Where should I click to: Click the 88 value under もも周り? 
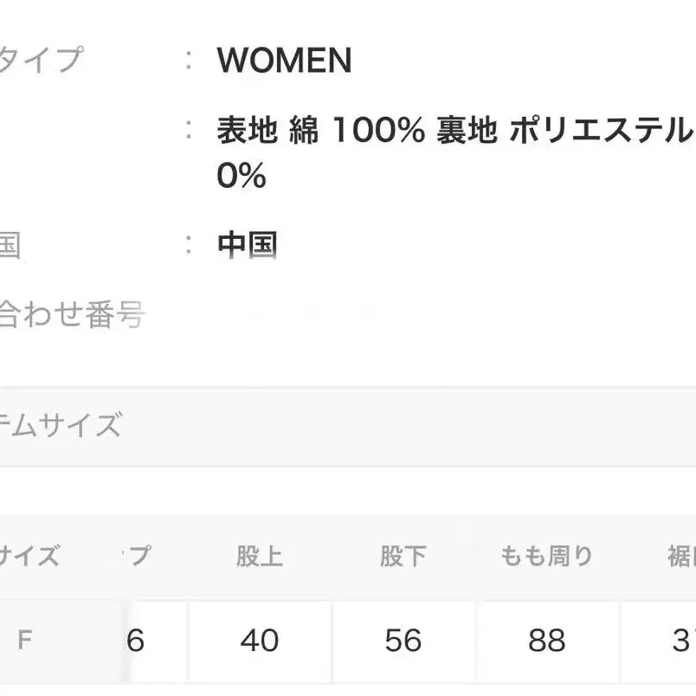[546, 641]
